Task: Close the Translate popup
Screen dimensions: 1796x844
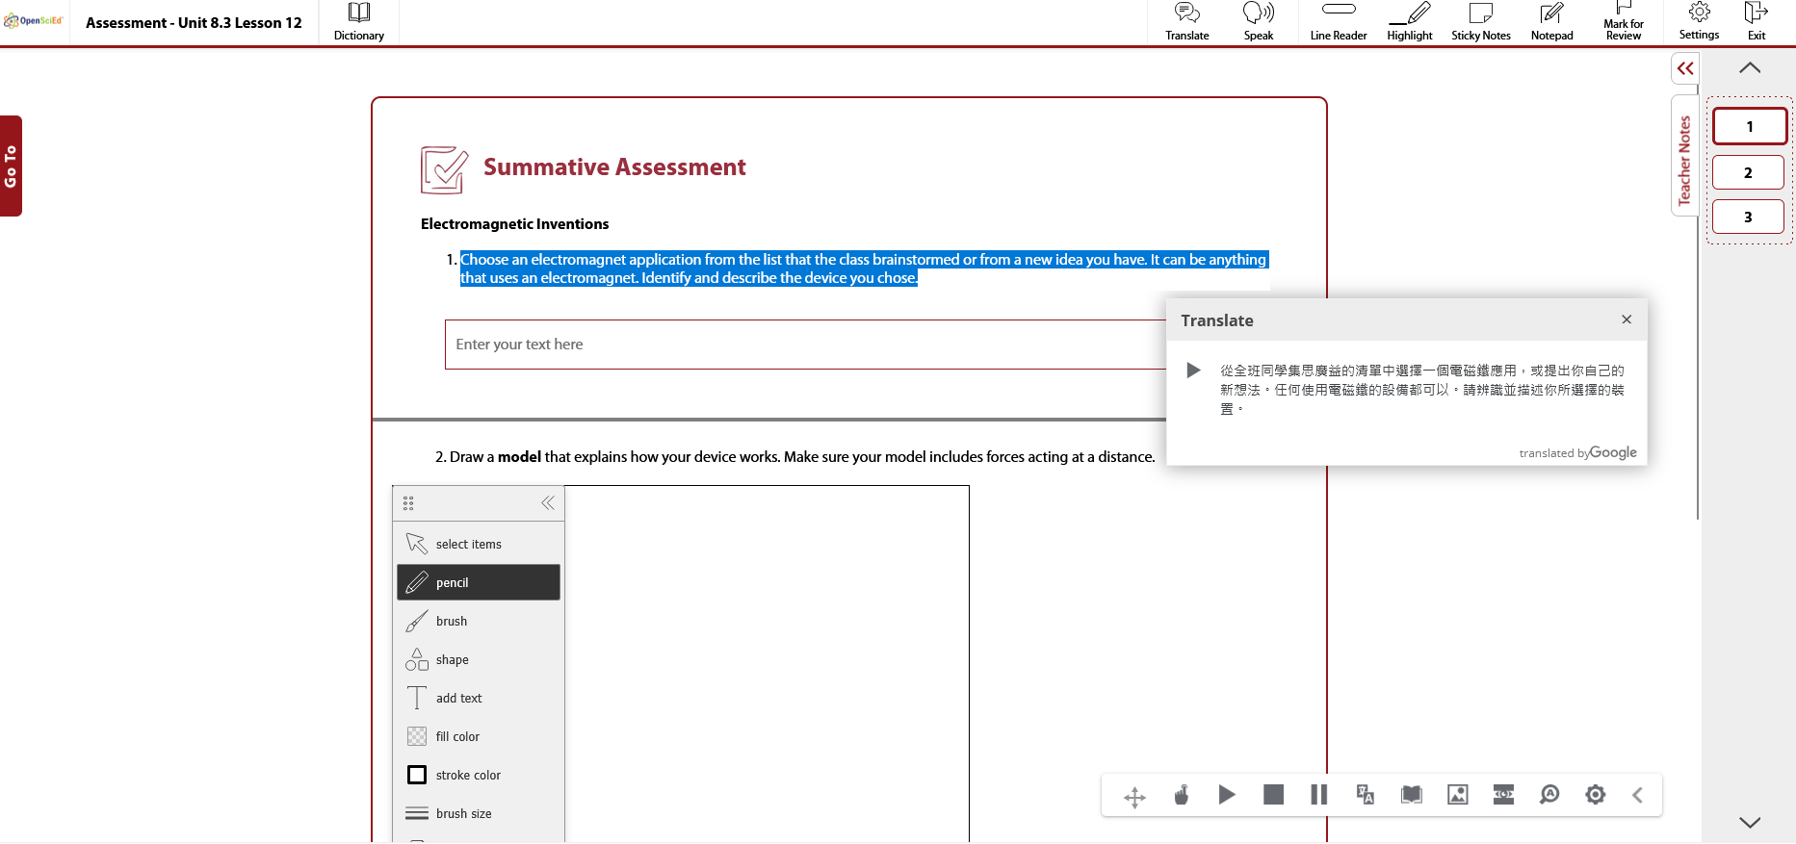Action: point(1626,320)
